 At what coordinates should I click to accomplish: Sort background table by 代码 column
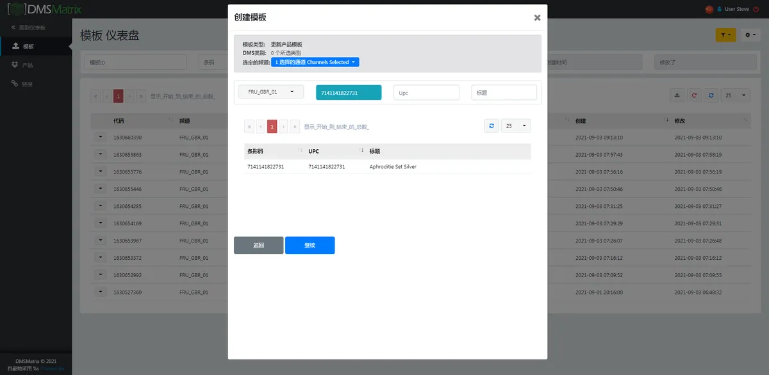click(x=142, y=120)
